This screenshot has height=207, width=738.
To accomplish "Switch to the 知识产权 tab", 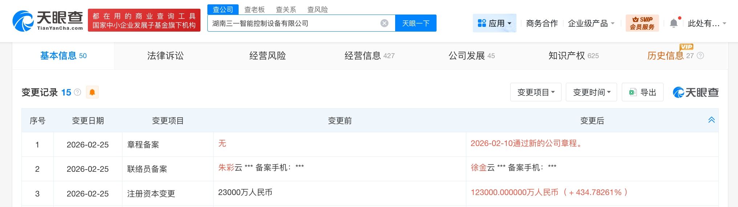I will (573, 56).
